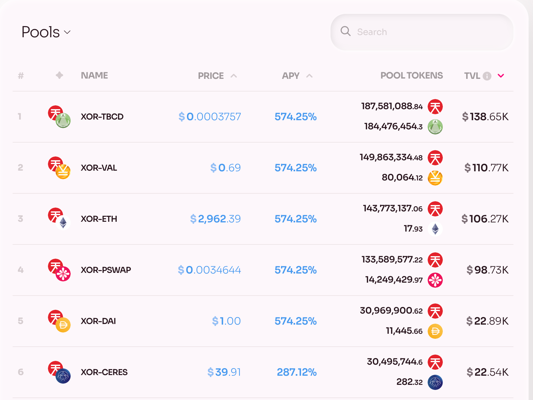Toggle sort arrow next to PRICE
533x400 pixels.
(234, 76)
